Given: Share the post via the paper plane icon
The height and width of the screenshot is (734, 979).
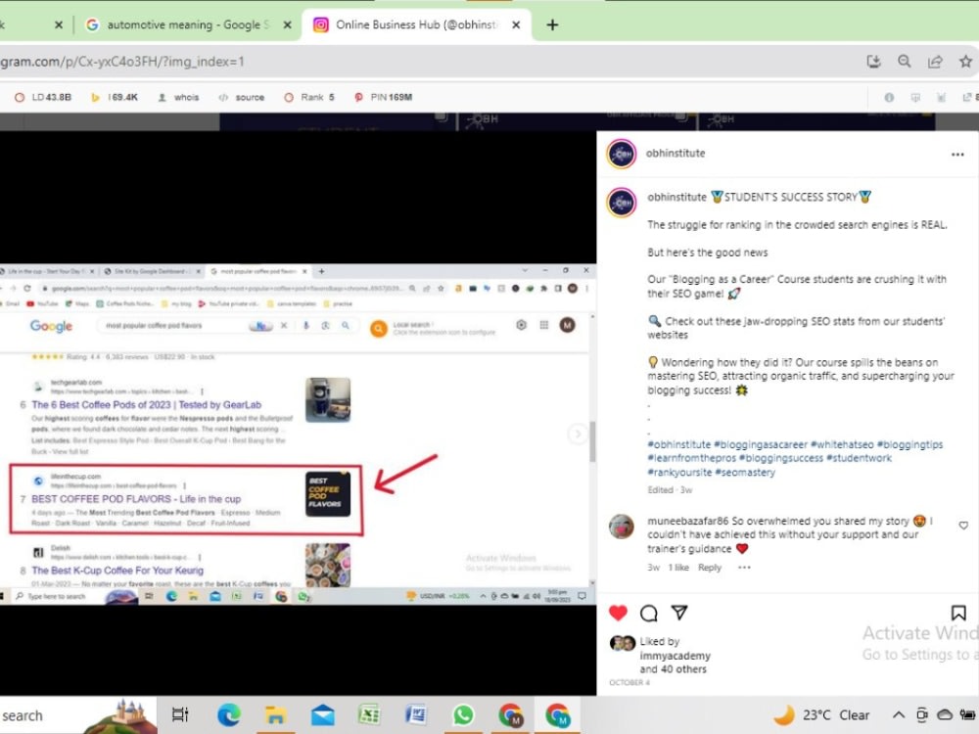Looking at the screenshot, I should click(679, 613).
